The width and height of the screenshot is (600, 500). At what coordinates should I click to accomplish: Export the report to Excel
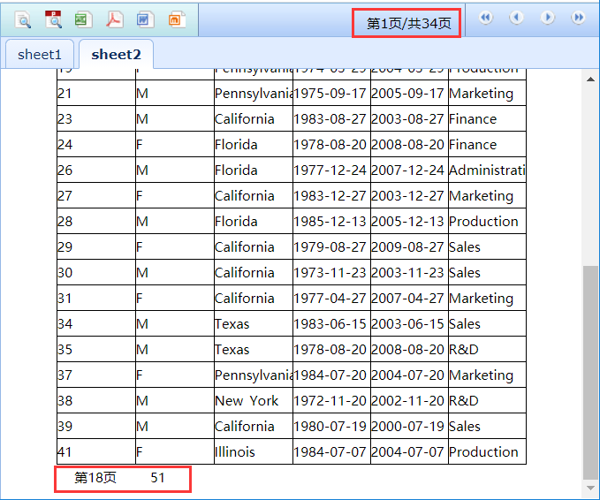click(x=83, y=19)
